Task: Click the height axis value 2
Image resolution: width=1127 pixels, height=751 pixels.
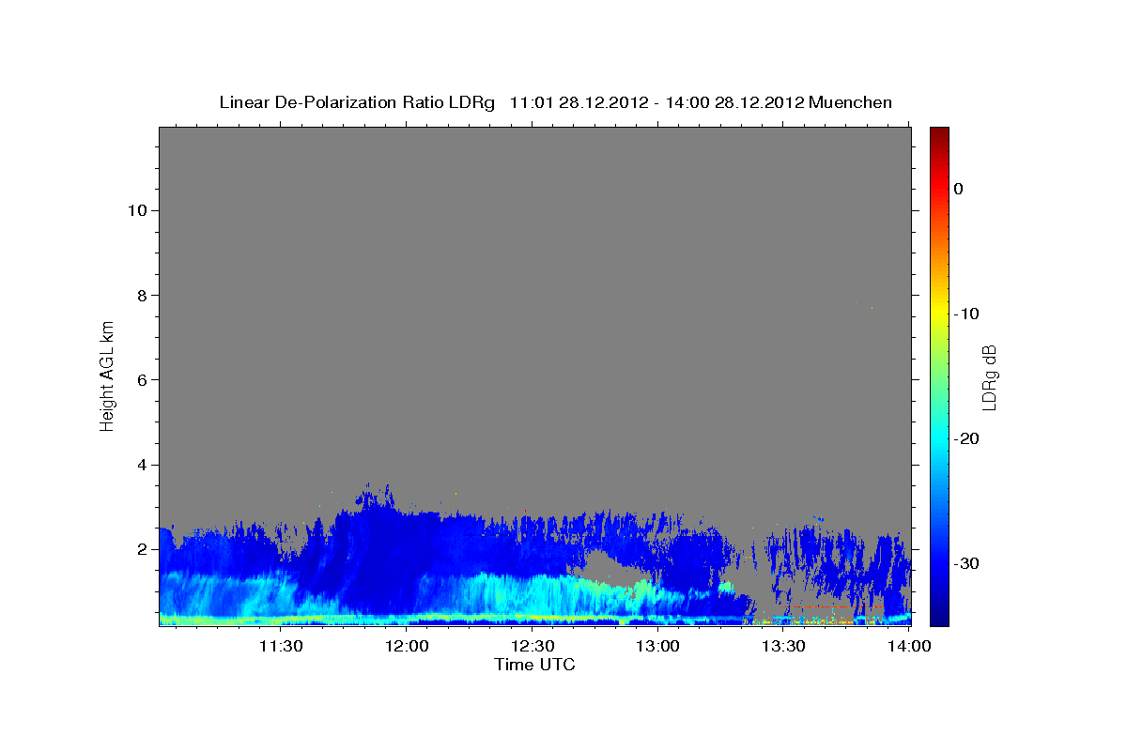Action: (x=140, y=549)
